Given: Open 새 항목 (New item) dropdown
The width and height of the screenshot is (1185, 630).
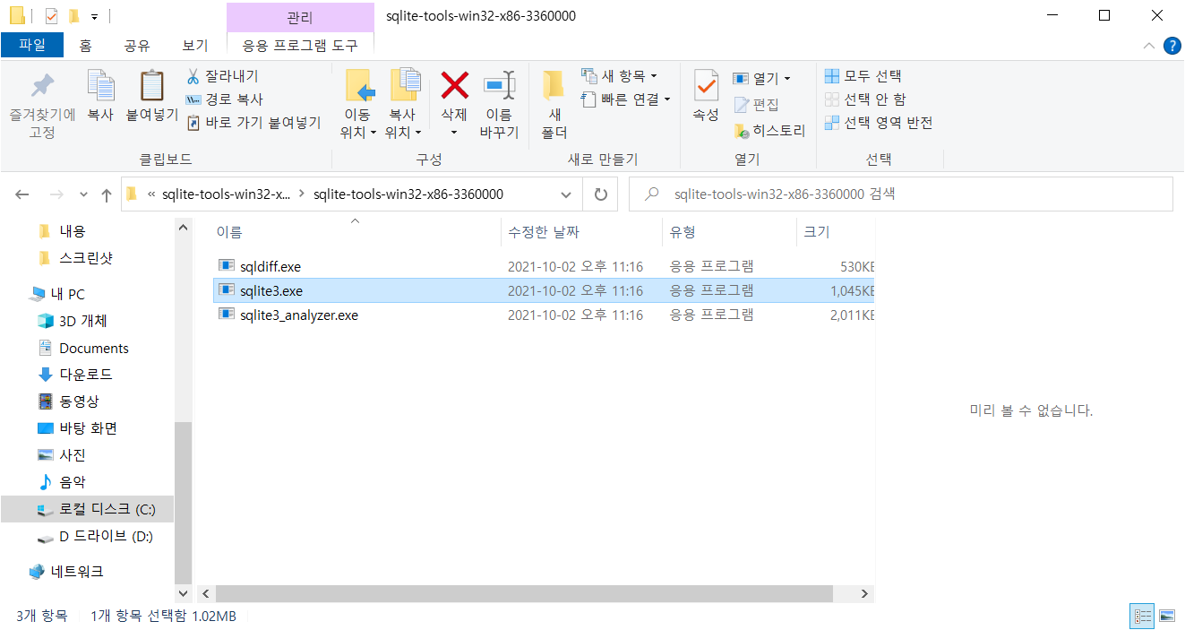Looking at the screenshot, I should click(x=619, y=76).
